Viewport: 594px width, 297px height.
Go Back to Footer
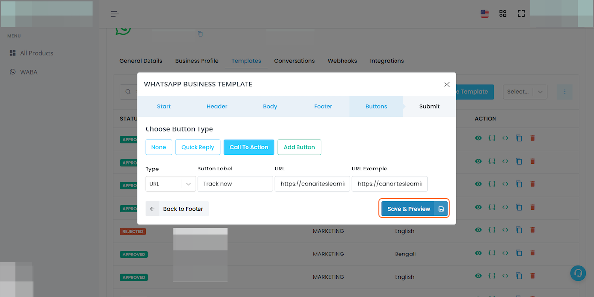[x=177, y=209]
